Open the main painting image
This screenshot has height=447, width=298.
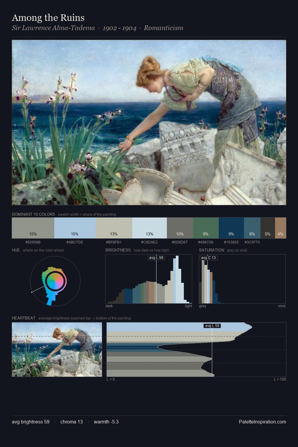click(149, 122)
